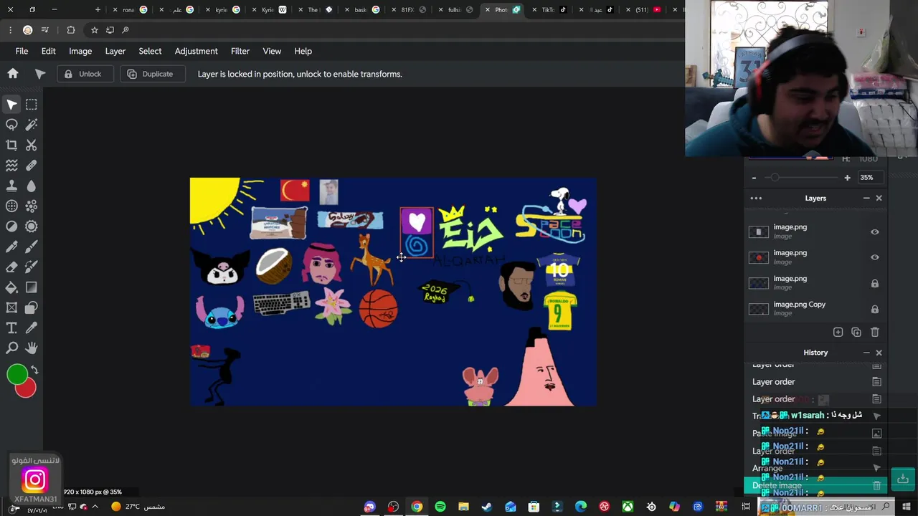Zoom in with the plus button
918x516 pixels.
(x=847, y=178)
